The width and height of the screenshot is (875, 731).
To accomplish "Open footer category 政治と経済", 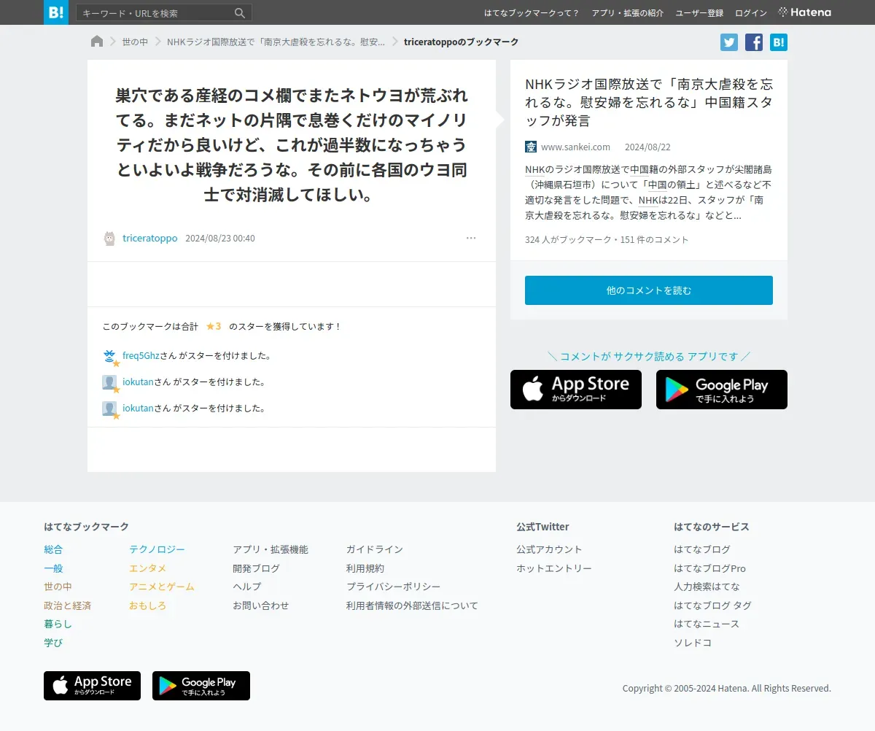I will pos(67,606).
